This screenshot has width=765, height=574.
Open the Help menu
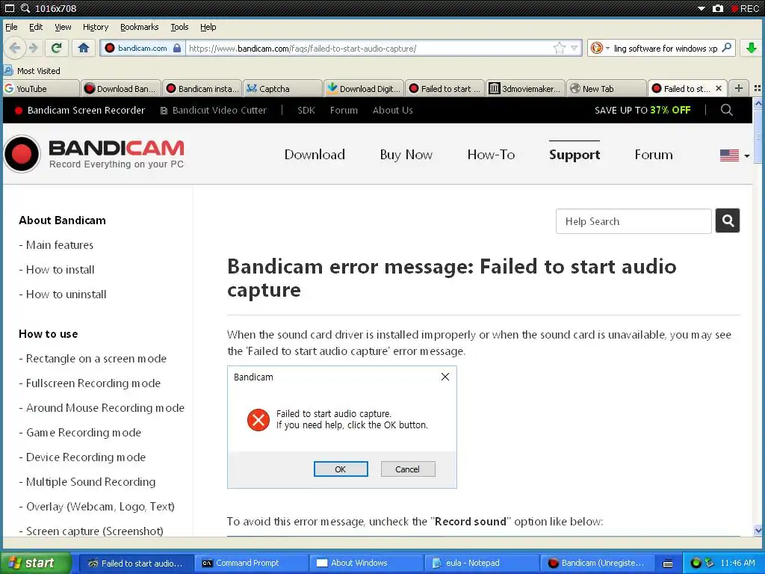208,27
